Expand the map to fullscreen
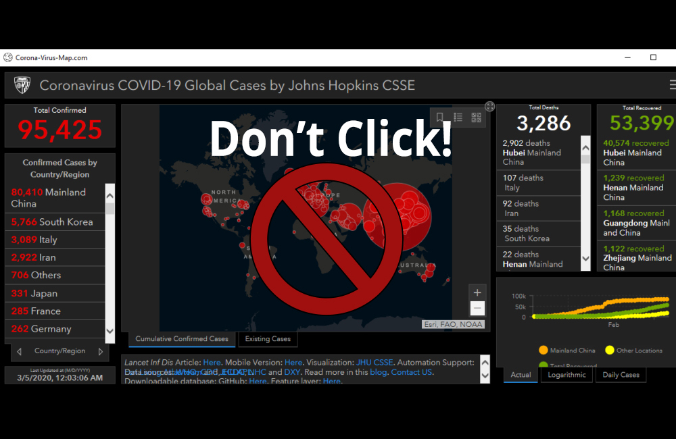This screenshot has height=439, width=676. [489, 107]
